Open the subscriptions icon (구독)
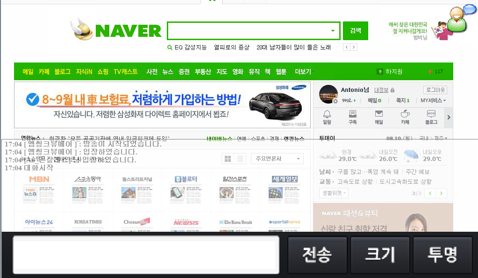The height and width of the screenshot is (278, 478). coord(353,117)
